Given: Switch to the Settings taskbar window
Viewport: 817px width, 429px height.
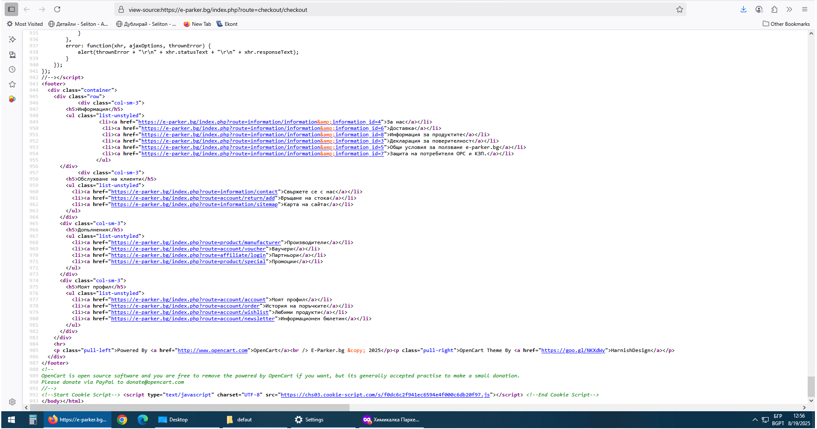Looking at the screenshot, I should click(x=324, y=420).
